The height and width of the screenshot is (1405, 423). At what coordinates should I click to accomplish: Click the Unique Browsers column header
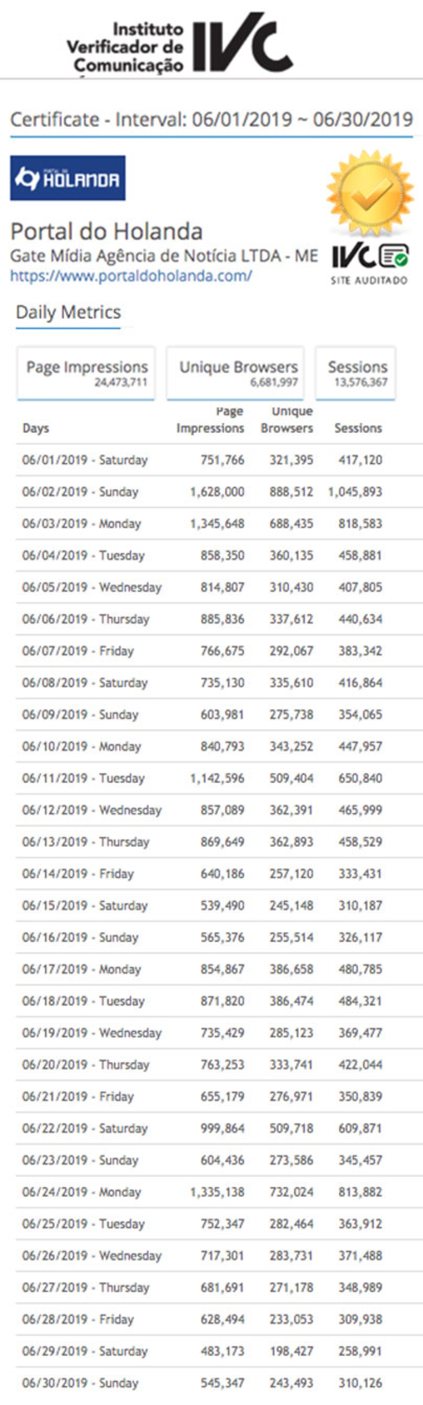[287, 420]
